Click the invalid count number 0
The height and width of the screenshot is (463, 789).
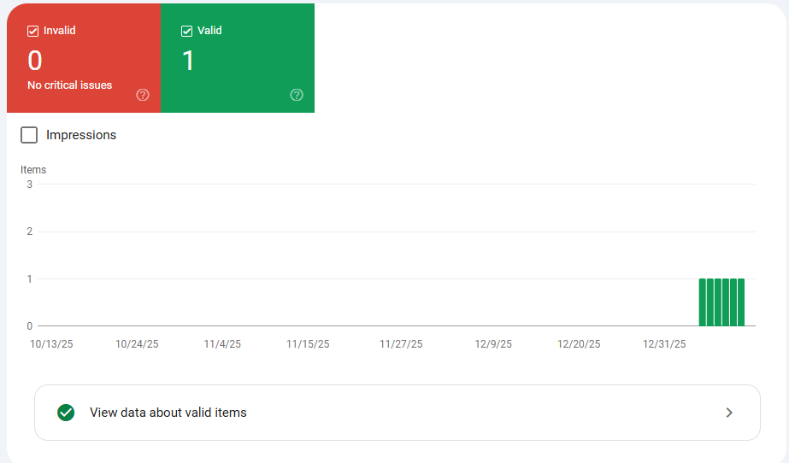tap(35, 61)
